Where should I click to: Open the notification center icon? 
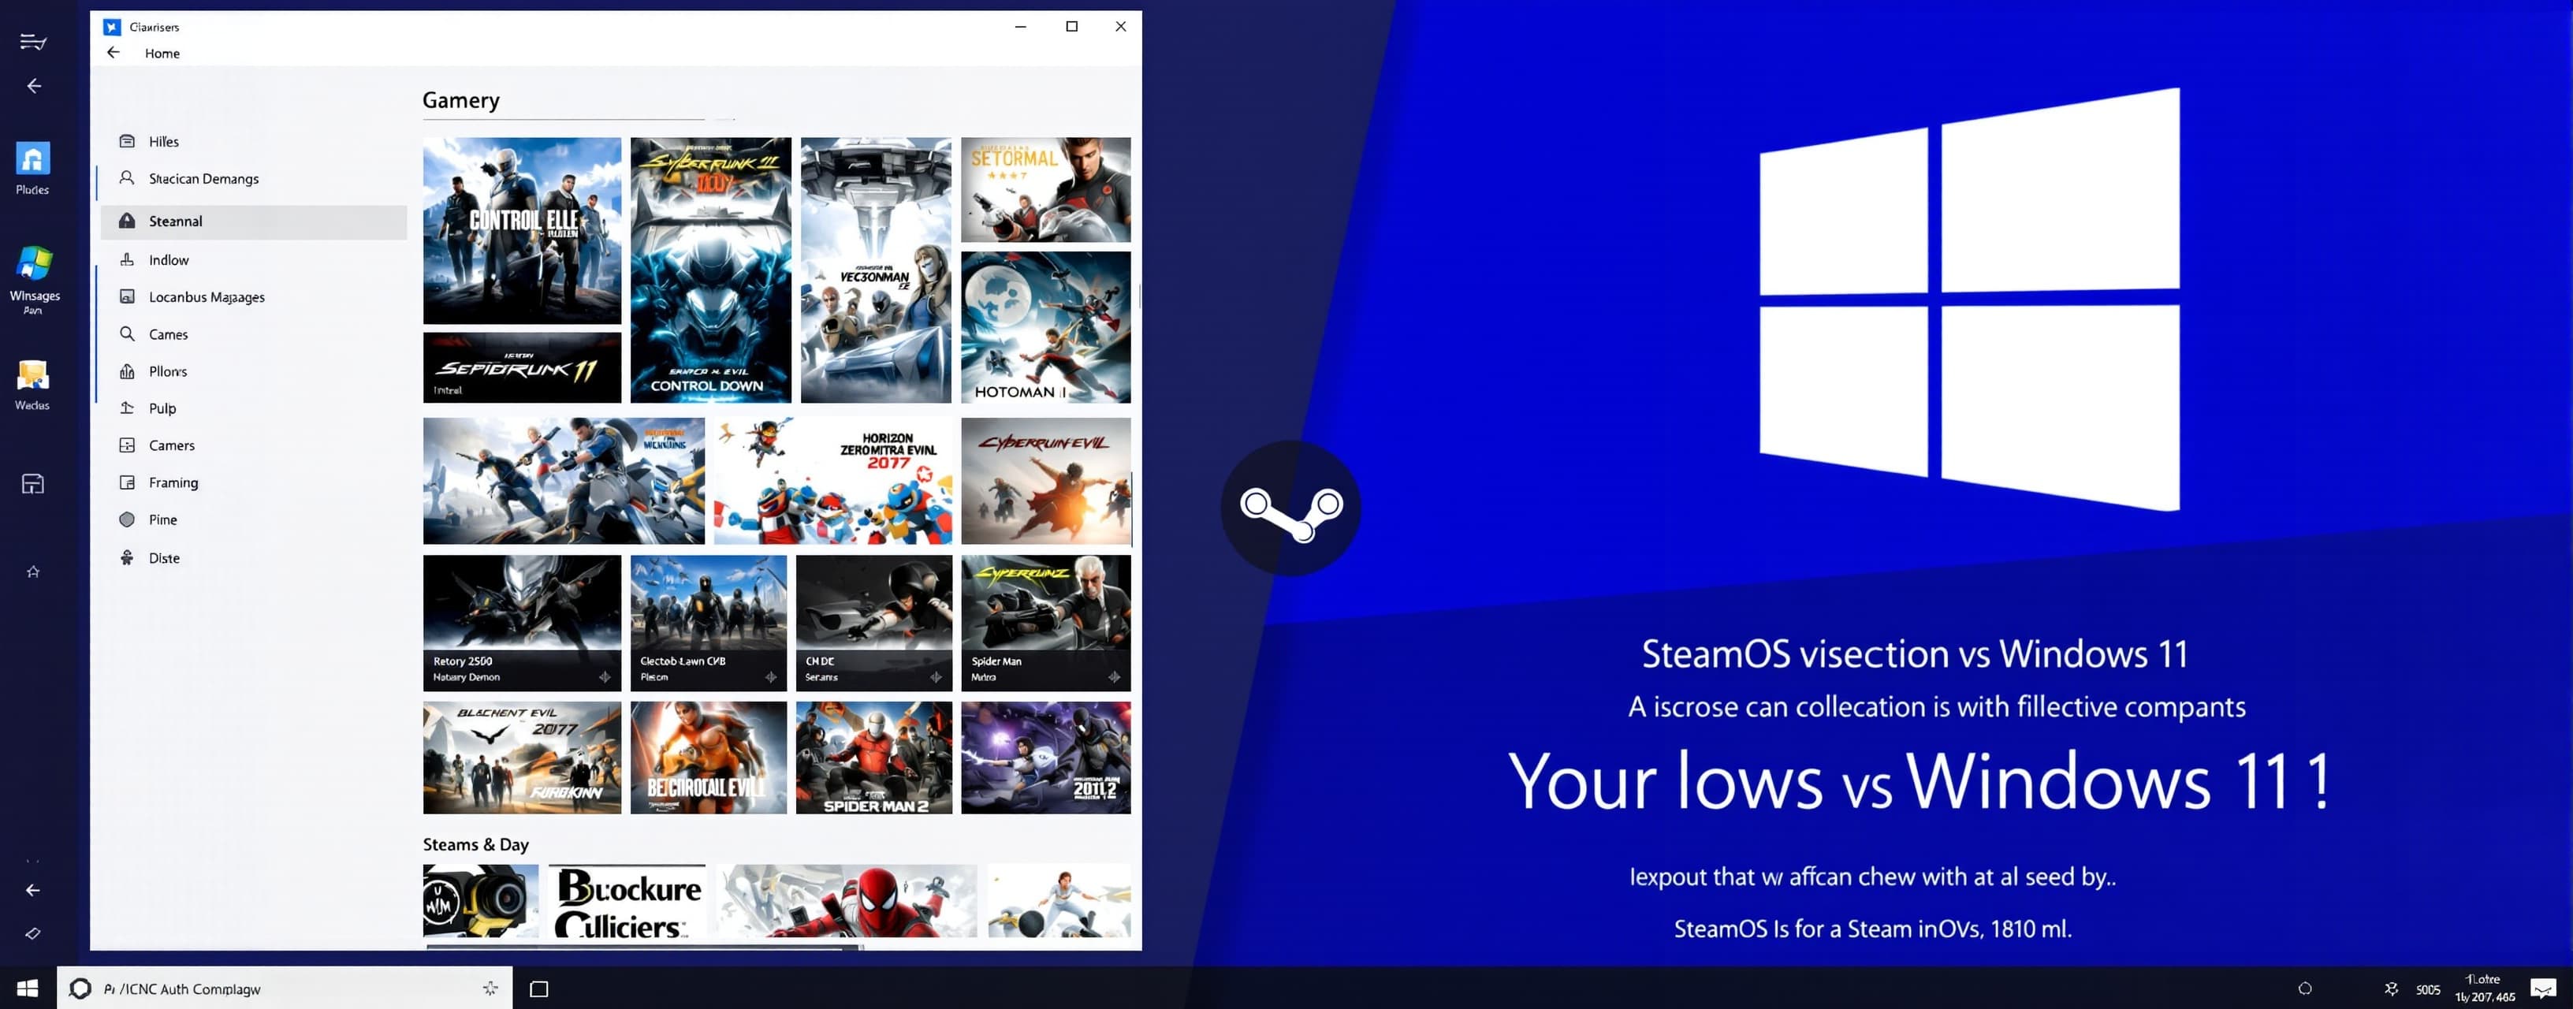click(2544, 988)
